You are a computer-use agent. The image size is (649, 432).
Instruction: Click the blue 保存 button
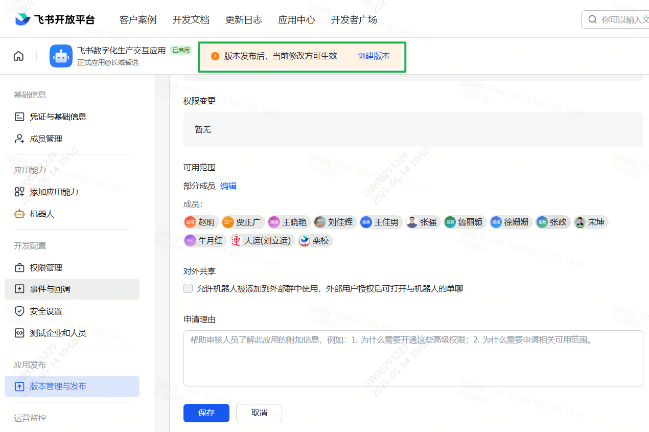click(206, 413)
